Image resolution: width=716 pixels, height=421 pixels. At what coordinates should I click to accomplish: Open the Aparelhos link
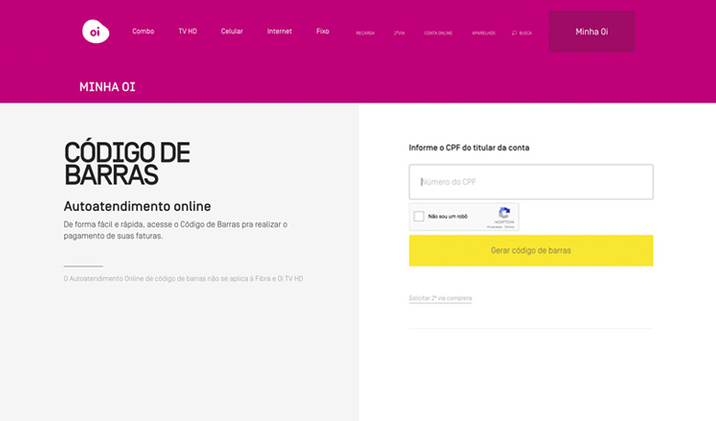tap(484, 33)
